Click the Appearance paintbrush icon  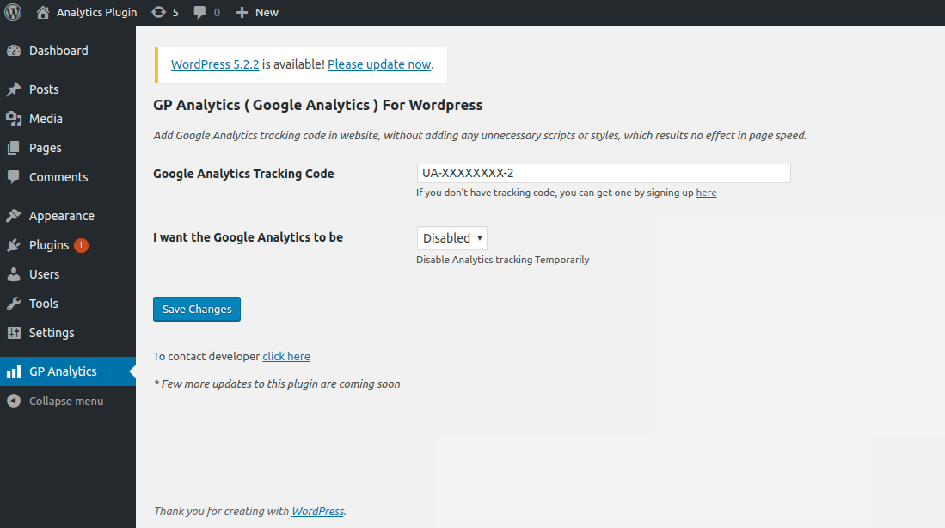tap(14, 215)
